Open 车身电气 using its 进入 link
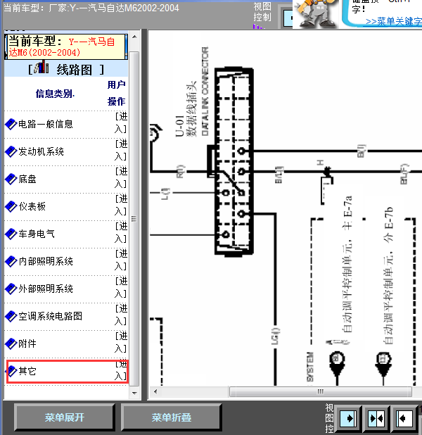This screenshot has width=422, height=435. coord(121,232)
